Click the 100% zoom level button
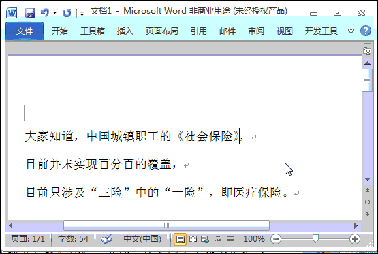 [x=254, y=239]
